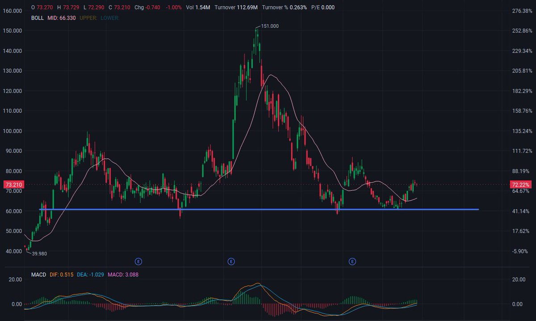Click the MACD: 3.088 histogram value
Image resolution: width=536 pixels, height=321 pixels.
coord(123,274)
